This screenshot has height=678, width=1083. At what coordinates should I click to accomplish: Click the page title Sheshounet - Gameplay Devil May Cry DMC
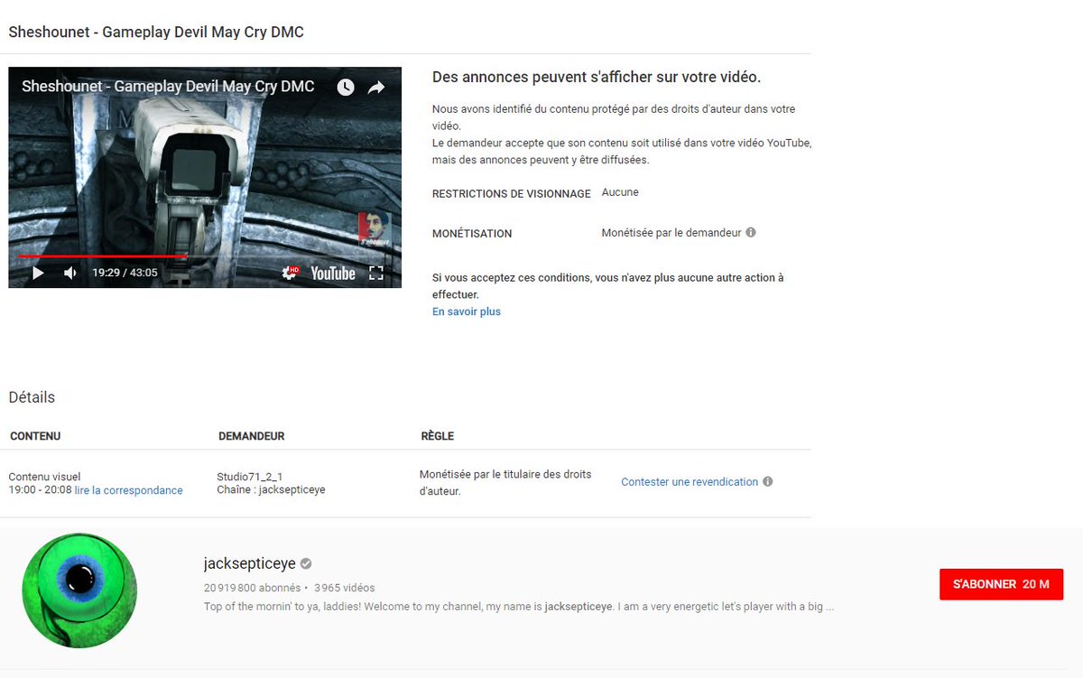156,32
